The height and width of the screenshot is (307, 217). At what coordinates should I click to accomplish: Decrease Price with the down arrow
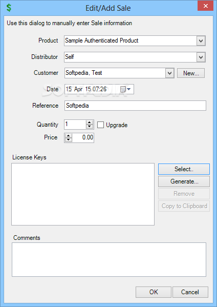68,140
